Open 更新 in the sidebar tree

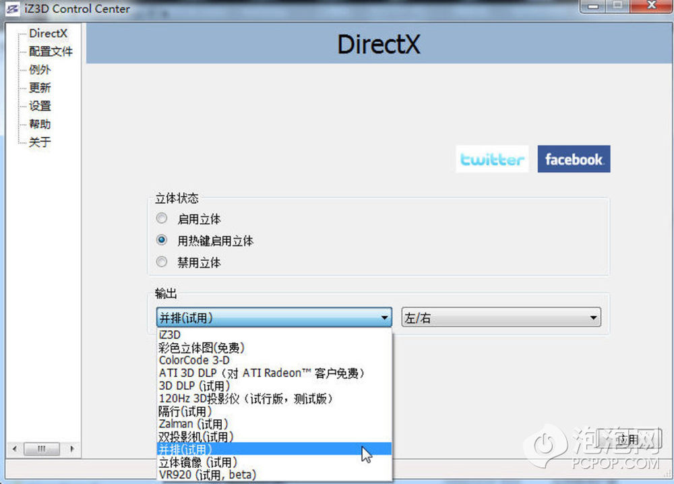click(x=40, y=88)
